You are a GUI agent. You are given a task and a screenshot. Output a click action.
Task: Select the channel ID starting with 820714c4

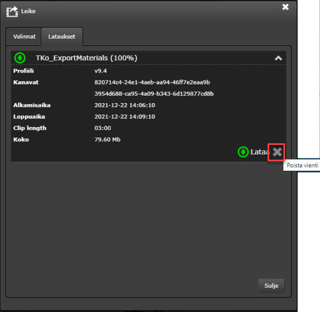point(152,82)
